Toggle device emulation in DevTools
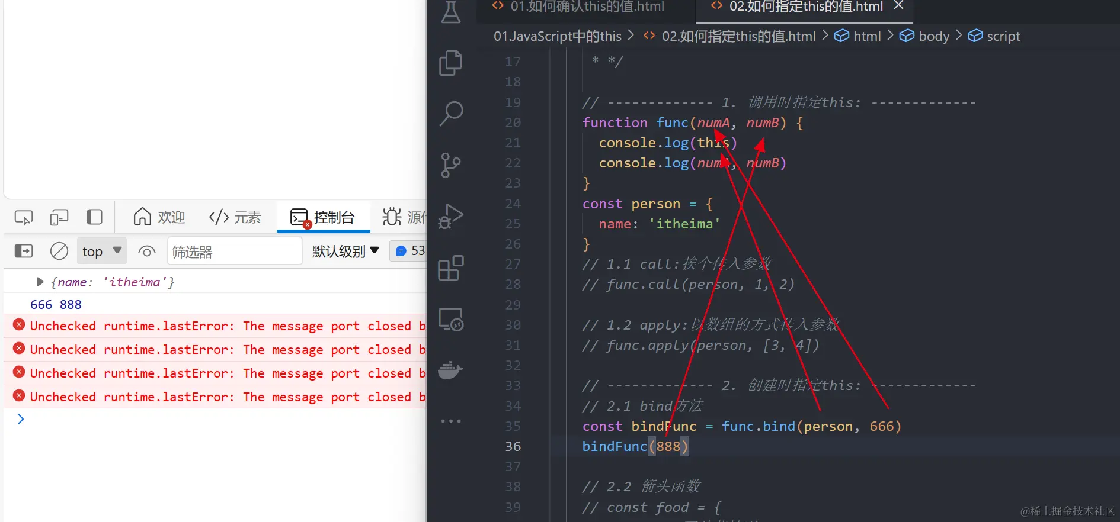Viewport: 1120px width, 522px height. point(59,218)
